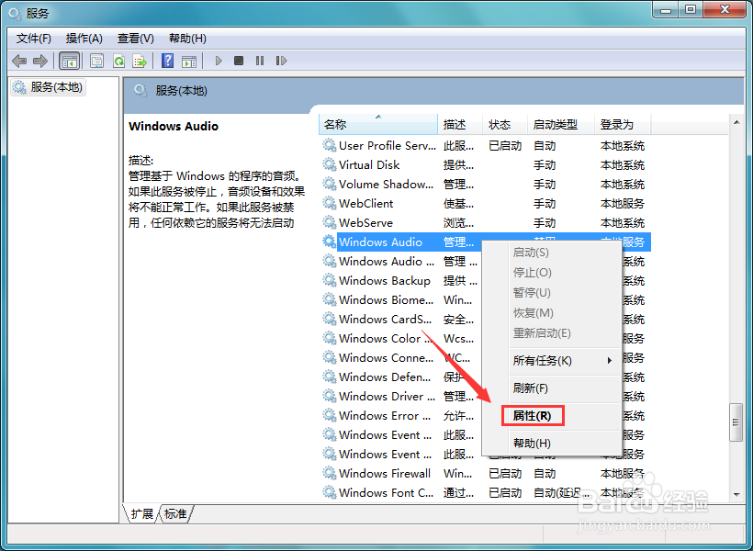Open the 文件(F) menu

(34, 39)
